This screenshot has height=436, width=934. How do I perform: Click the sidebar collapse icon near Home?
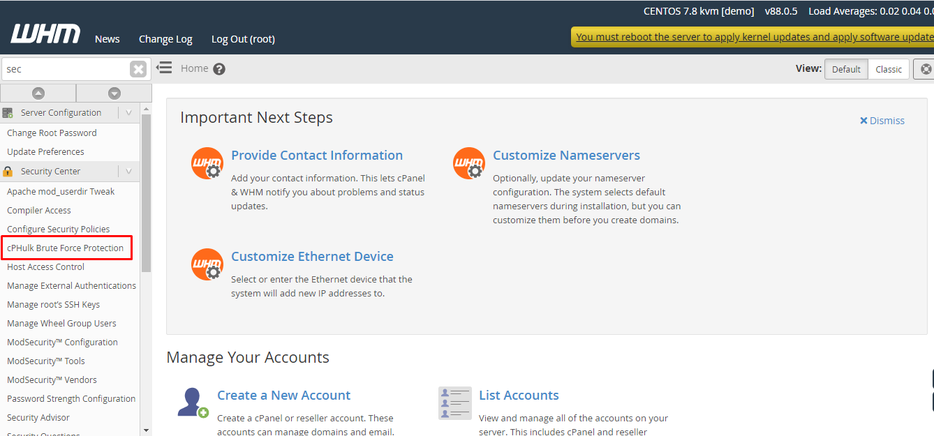[x=163, y=68]
